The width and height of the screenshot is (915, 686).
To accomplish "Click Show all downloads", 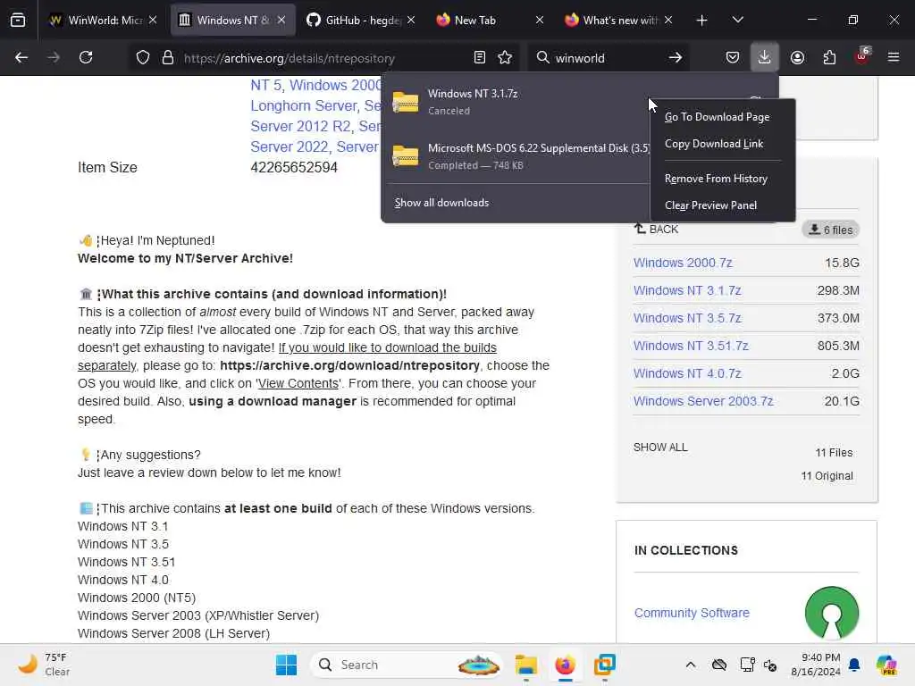I will tap(441, 203).
